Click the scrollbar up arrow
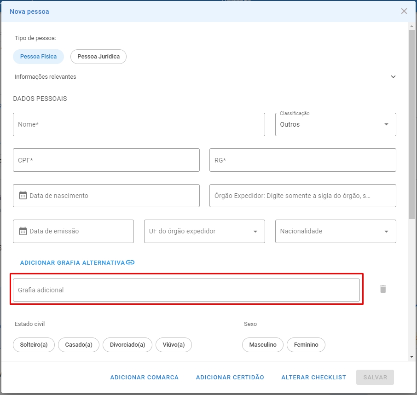This screenshot has width=417, height=395. click(x=411, y=26)
